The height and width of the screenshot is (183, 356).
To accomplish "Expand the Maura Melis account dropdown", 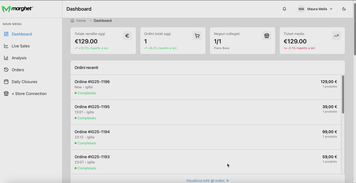I will tap(331, 9).
